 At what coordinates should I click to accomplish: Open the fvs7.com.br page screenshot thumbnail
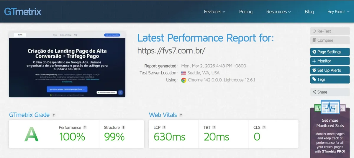(x=67, y=64)
